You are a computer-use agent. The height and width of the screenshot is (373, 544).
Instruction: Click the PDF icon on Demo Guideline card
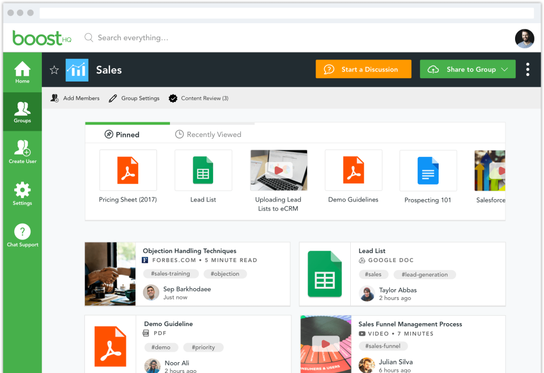click(x=110, y=346)
